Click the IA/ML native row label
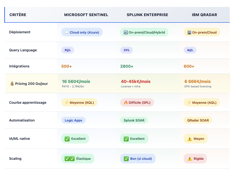The height and width of the screenshot is (172, 235). pyautogui.click(x=19, y=139)
